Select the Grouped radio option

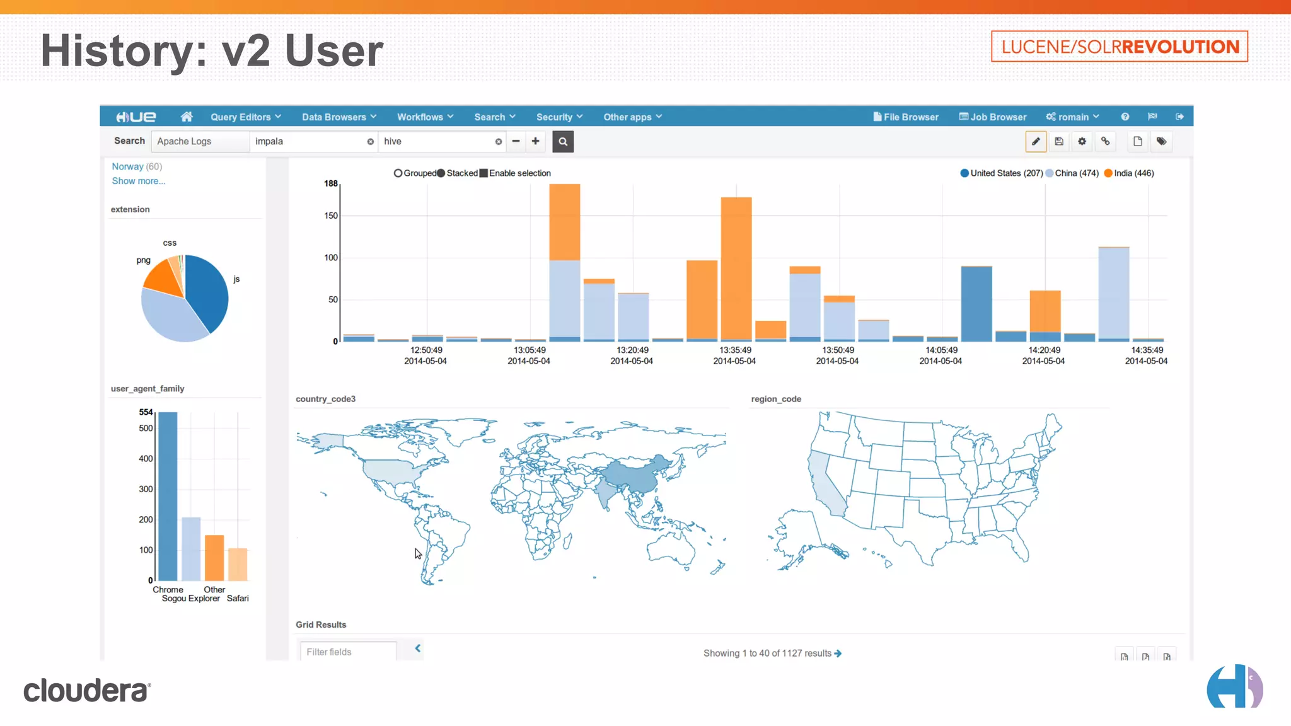[x=398, y=173]
